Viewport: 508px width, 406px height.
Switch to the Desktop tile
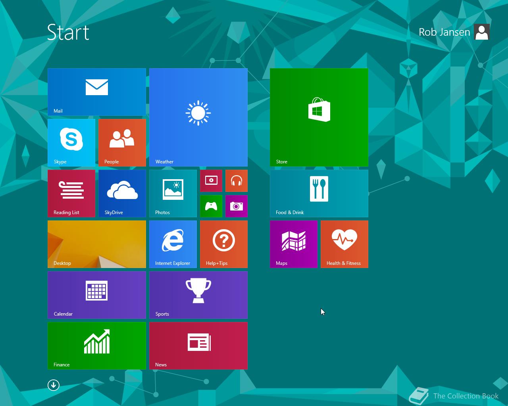[x=97, y=244]
